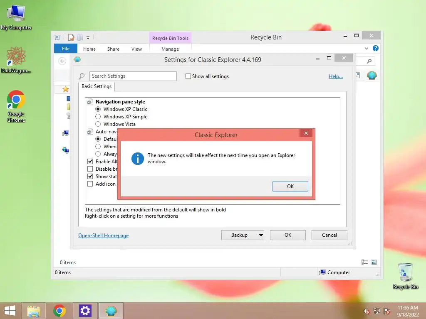
Task: Click the search magnifier in Recycle Bin window
Action: point(369,61)
